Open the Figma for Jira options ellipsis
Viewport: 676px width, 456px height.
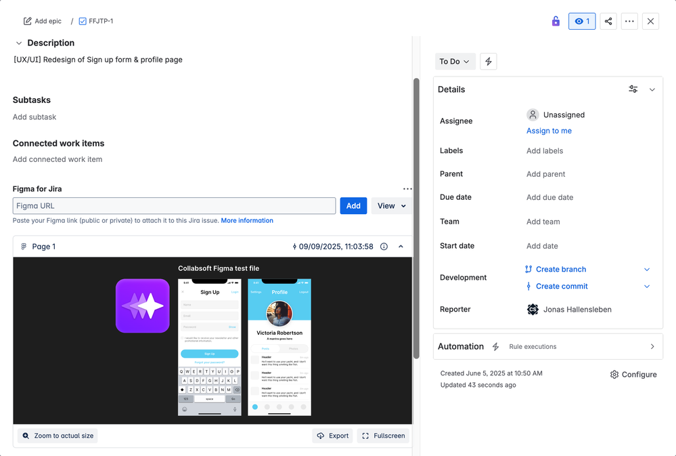(407, 189)
